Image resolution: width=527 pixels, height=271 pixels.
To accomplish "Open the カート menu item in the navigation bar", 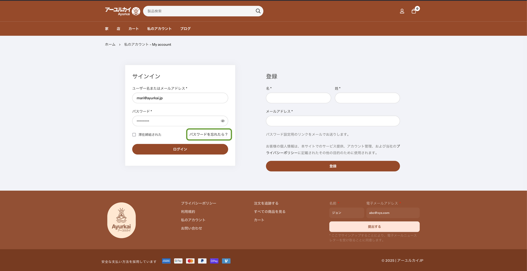I will pyautogui.click(x=133, y=29).
